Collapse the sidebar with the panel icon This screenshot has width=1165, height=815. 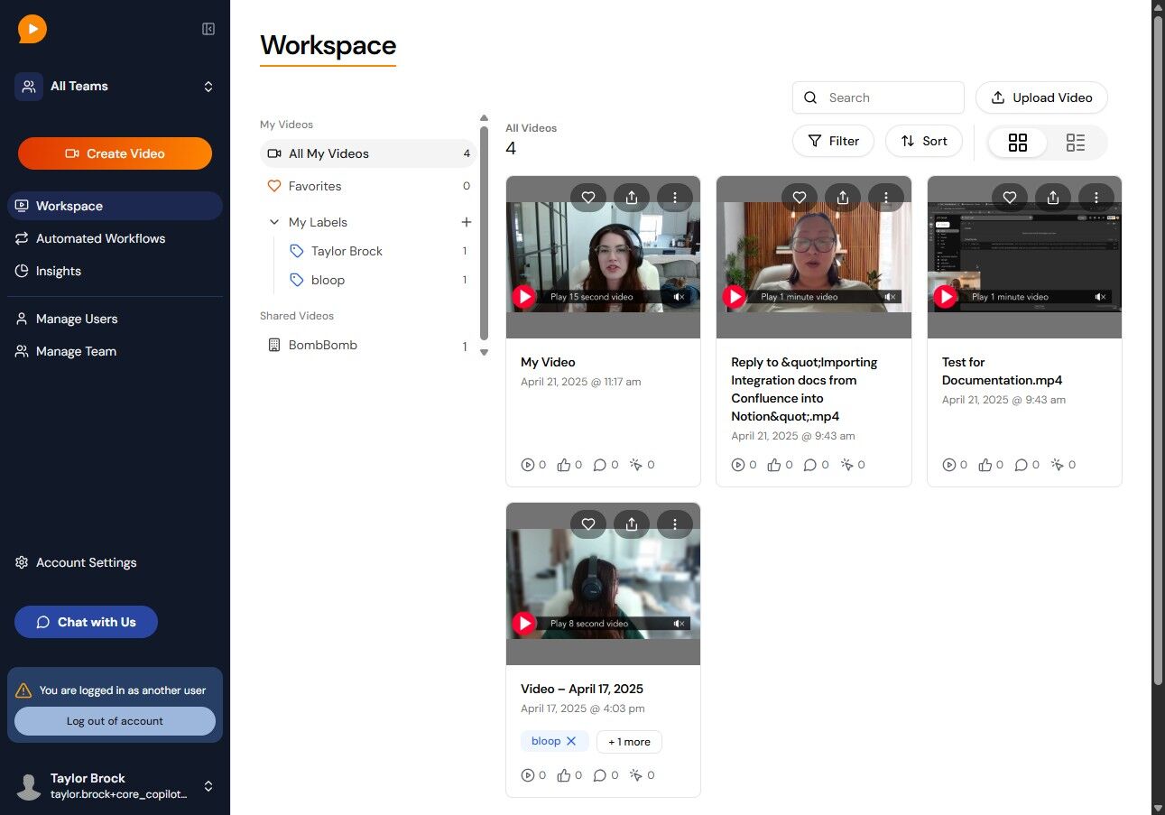[x=208, y=29]
